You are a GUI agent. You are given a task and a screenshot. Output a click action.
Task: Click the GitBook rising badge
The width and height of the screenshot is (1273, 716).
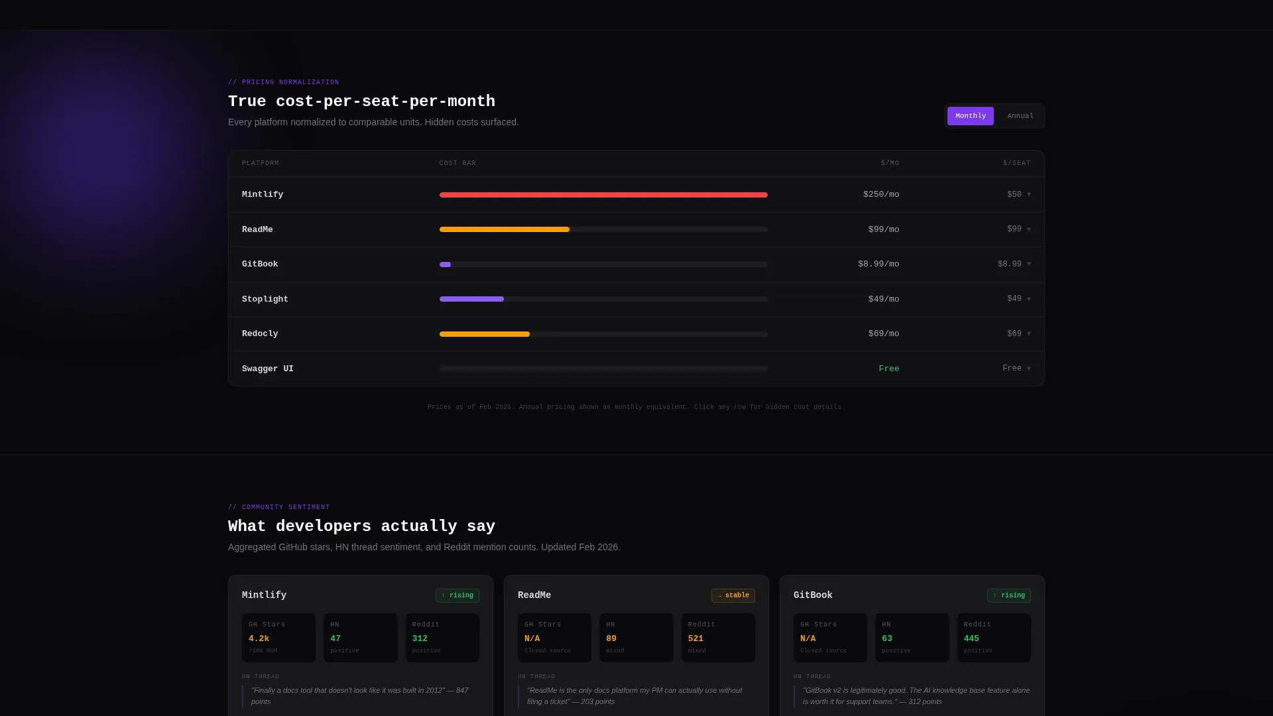point(1009,595)
